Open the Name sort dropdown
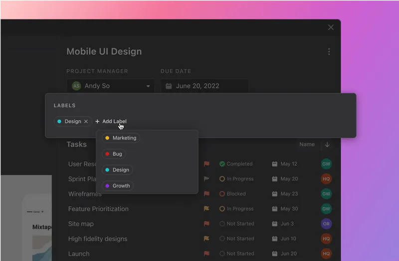This screenshot has height=261, width=399. click(307, 144)
